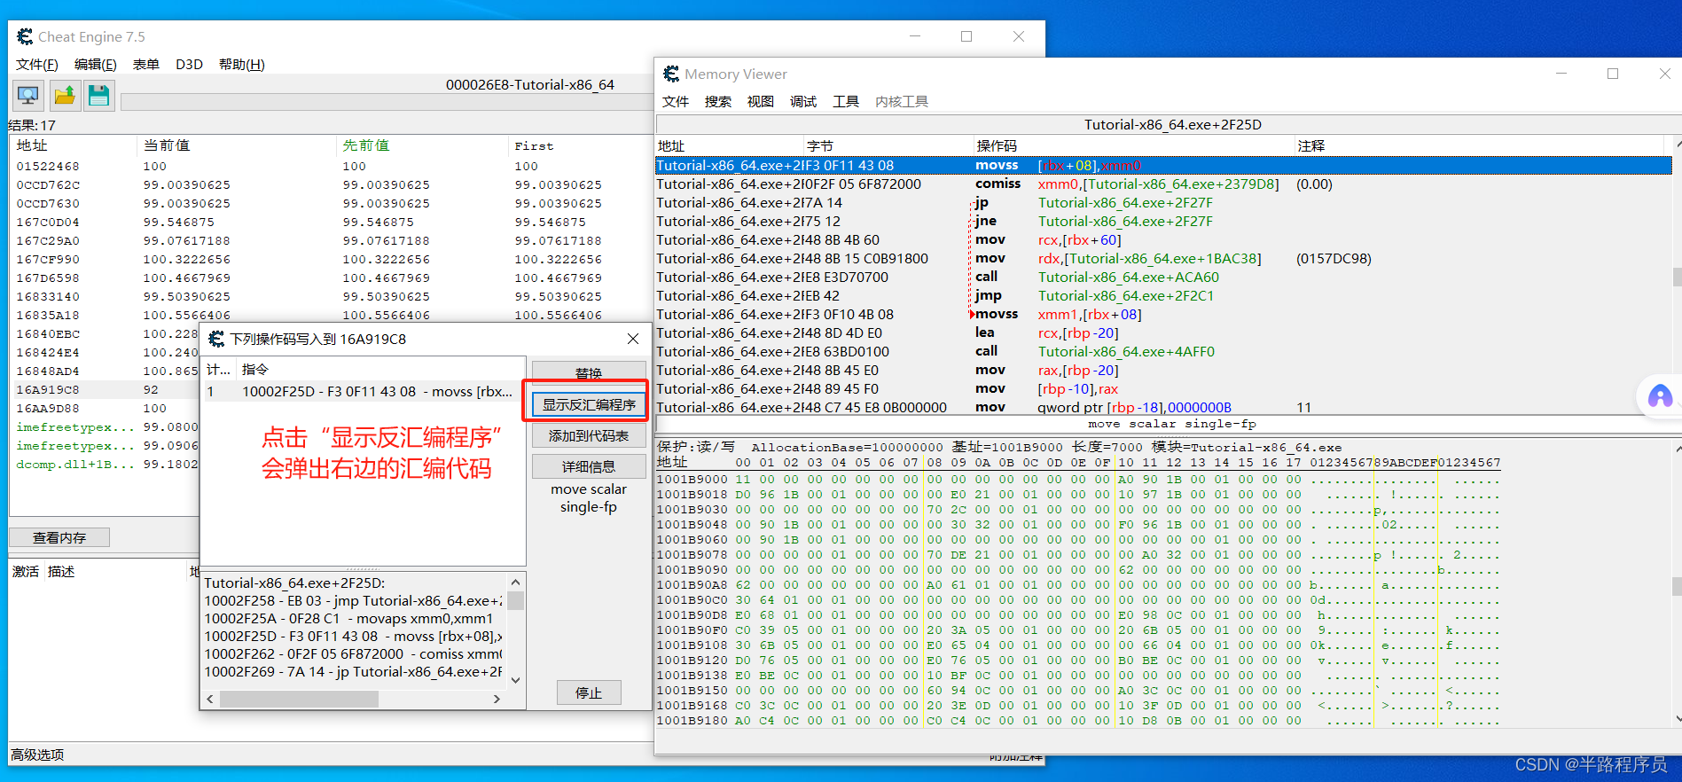Viewport: 1682px width, 782px height.
Task: Close the opcode writes dialog
Action: click(633, 339)
